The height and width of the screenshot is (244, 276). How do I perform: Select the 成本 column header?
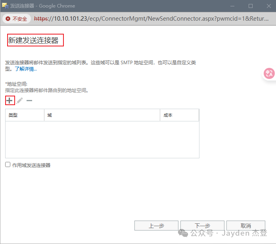pos(179,115)
